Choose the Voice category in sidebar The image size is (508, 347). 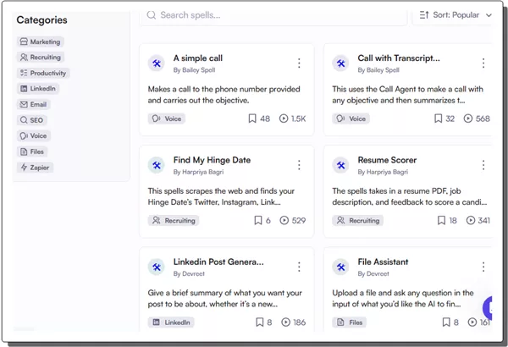(x=34, y=136)
